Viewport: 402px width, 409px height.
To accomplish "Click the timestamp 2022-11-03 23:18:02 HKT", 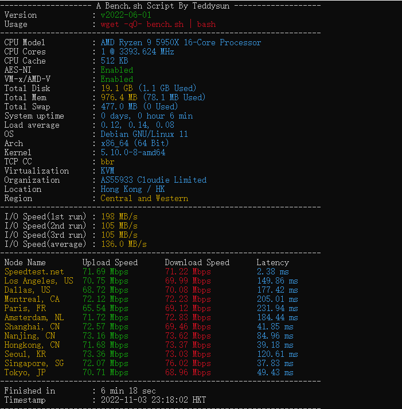I will pyautogui.click(x=153, y=400).
